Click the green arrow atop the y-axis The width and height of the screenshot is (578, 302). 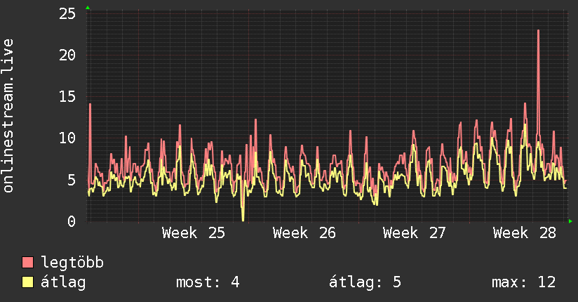pos(88,8)
